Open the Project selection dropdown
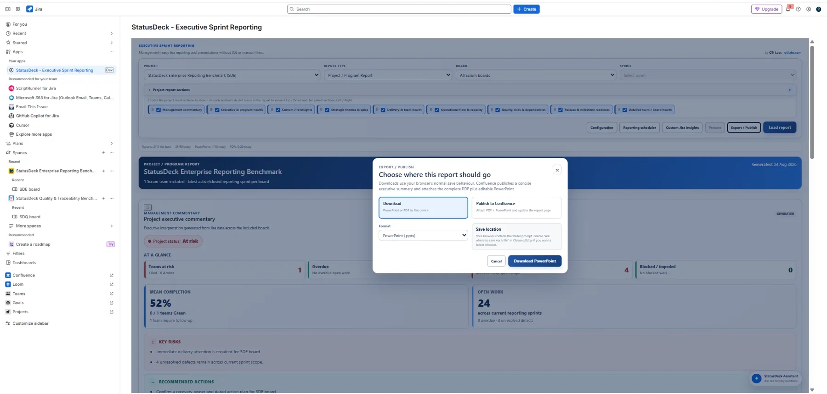 click(x=232, y=75)
